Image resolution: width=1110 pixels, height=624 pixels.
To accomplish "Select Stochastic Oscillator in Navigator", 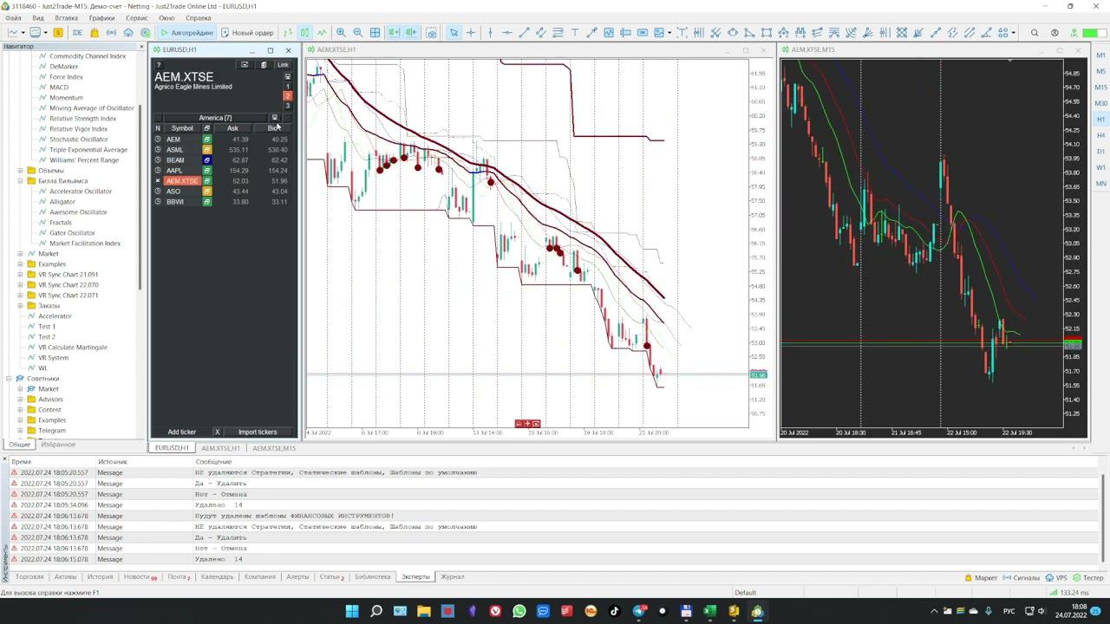I will (x=79, y=140).
